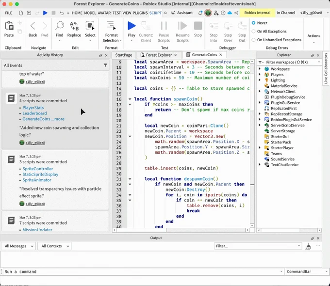Click the Explorer horizontal scrollbar
The width and height of the screenshot is (330, 286).
[289, 230]
